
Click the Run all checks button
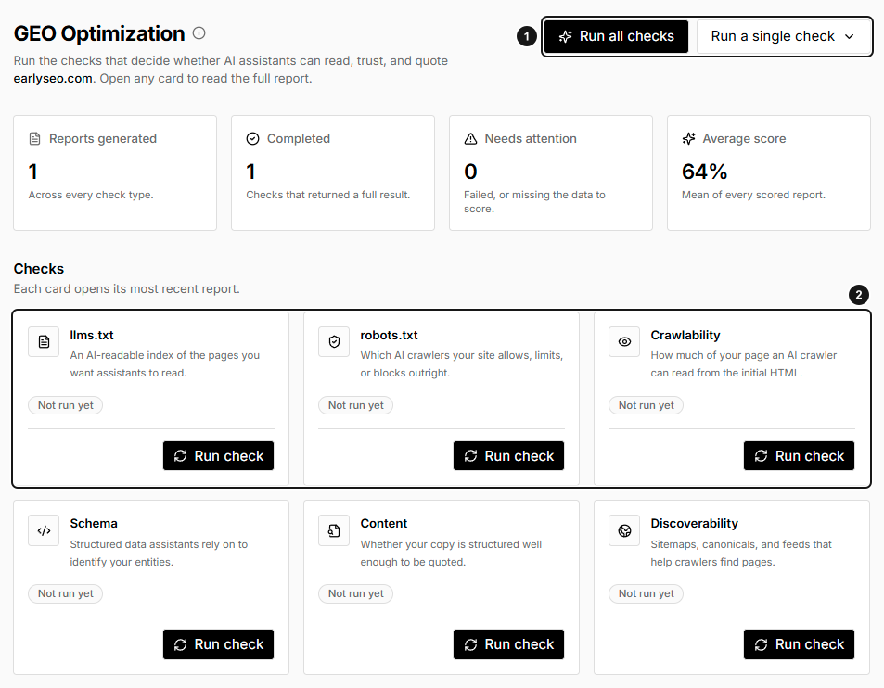[x=616, y=37]
